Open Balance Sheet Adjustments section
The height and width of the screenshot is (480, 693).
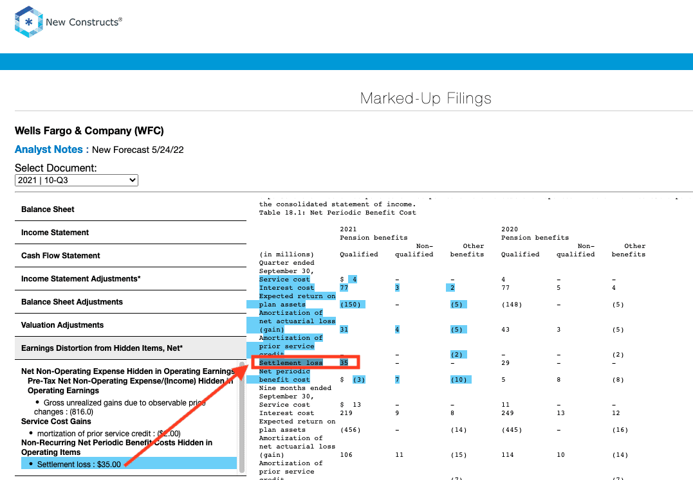pyautogui.click(x=131, y=302)
